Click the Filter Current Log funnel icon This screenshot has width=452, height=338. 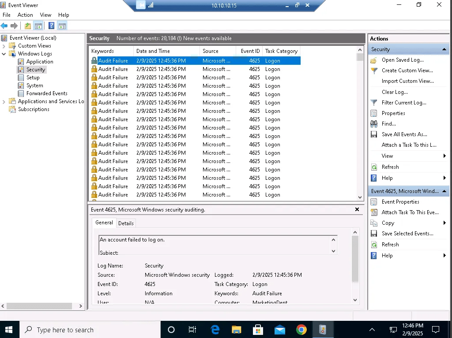pyautogui.click(x=374, y=103)
